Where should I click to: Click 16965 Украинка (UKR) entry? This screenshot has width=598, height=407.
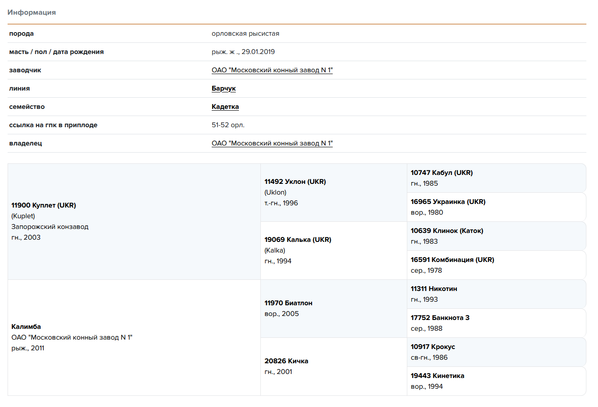pos(448,202)
